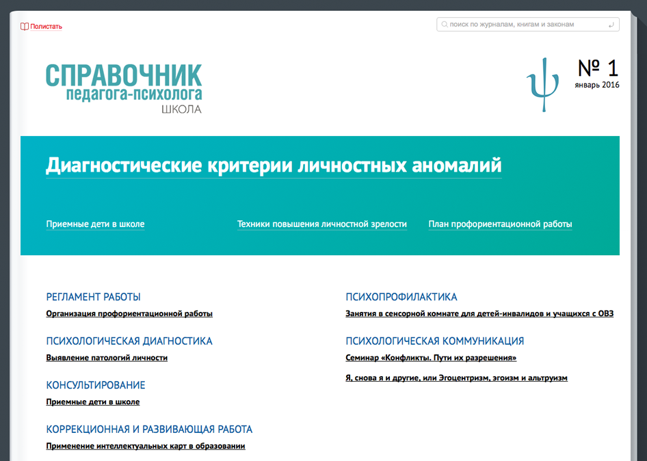The image size is (647, 461).
Task: Select section heading Психологическая коммуникация
Action: [x=435, y=341]
